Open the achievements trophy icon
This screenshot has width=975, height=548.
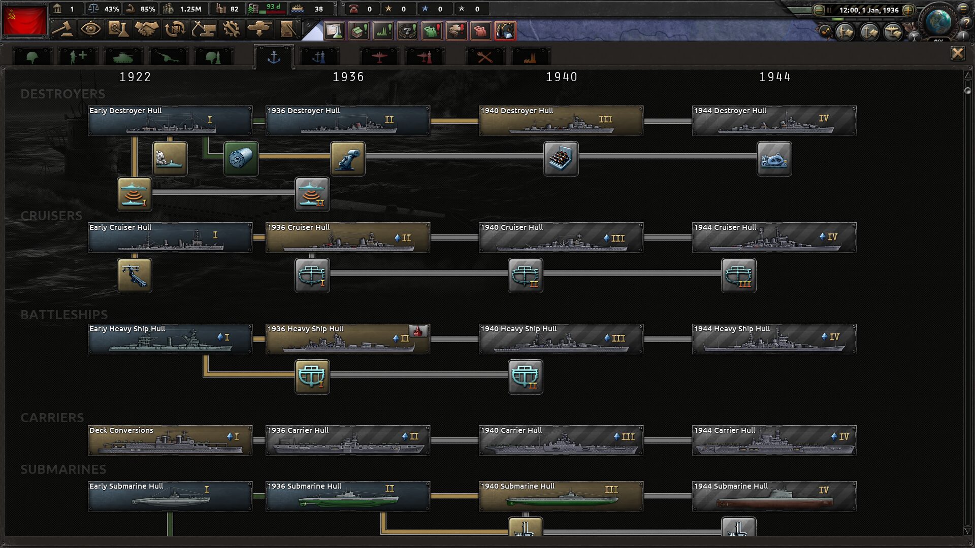pyautogui.click(x=914, y=36)
